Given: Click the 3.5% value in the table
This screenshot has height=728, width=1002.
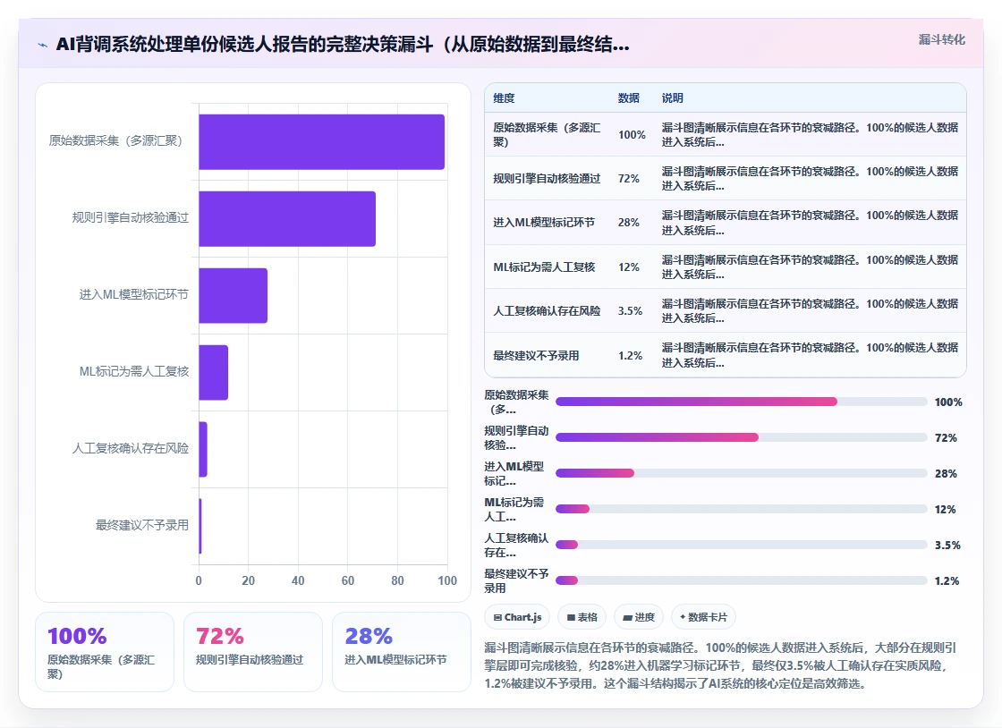Looking at the screenshot, I should (x=630, y=311).
